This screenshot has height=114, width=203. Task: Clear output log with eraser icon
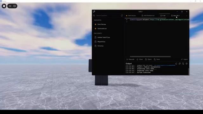(x=176, y=64)
